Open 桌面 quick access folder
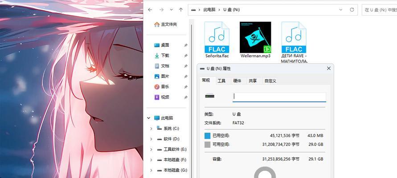The image size is (397, 178). (162, 45)
